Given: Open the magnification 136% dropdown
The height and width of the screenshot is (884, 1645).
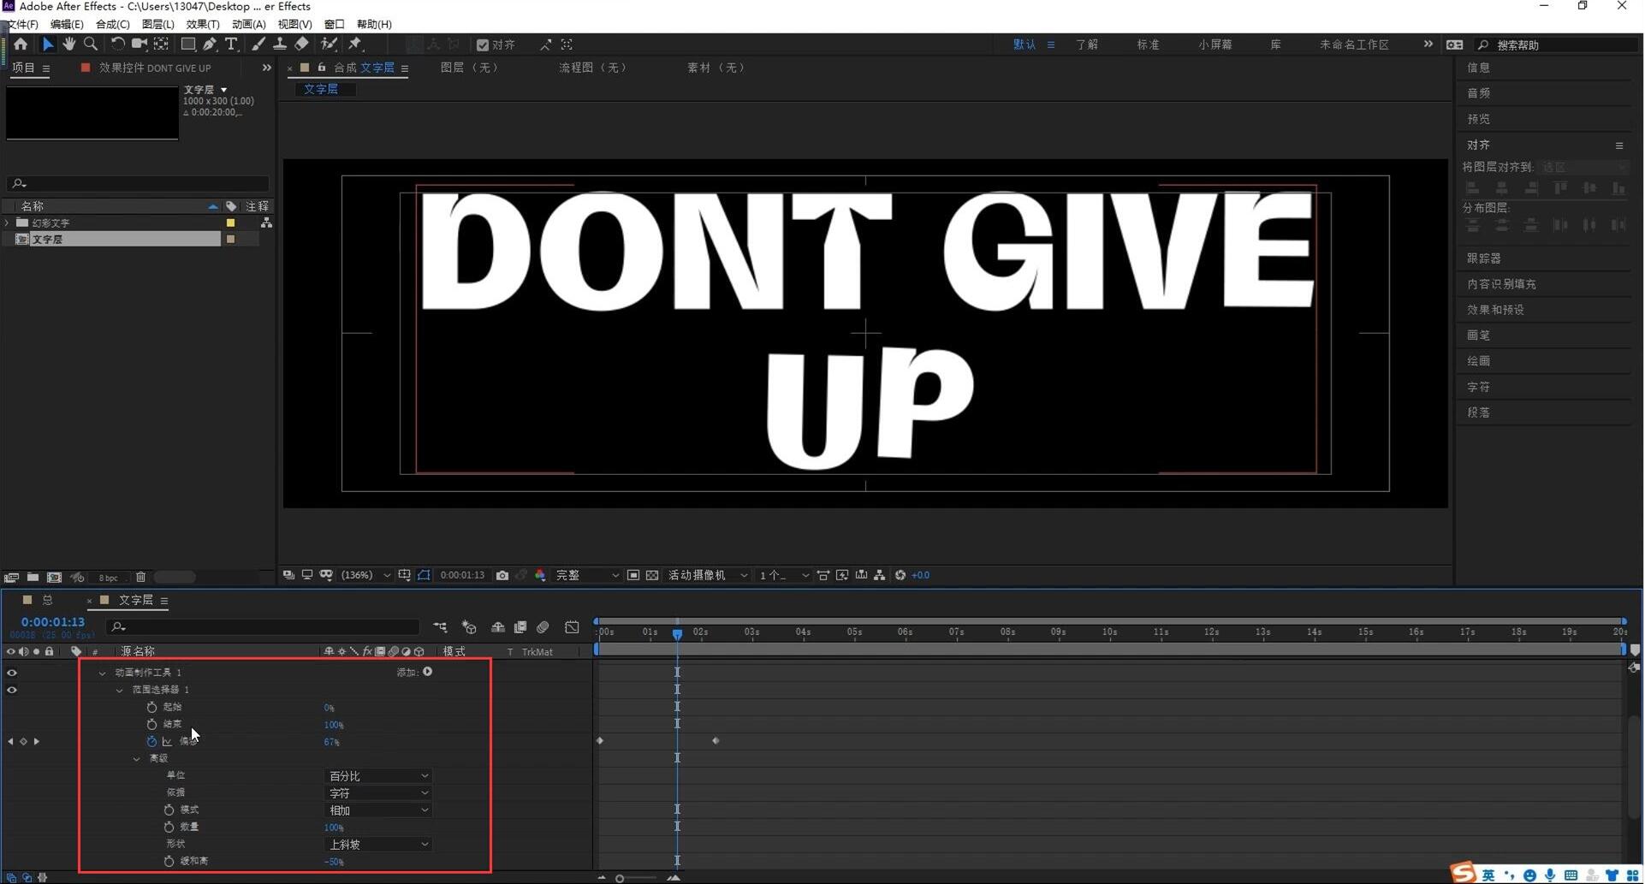Looking at the screenshot, I should tap(365, 576).
